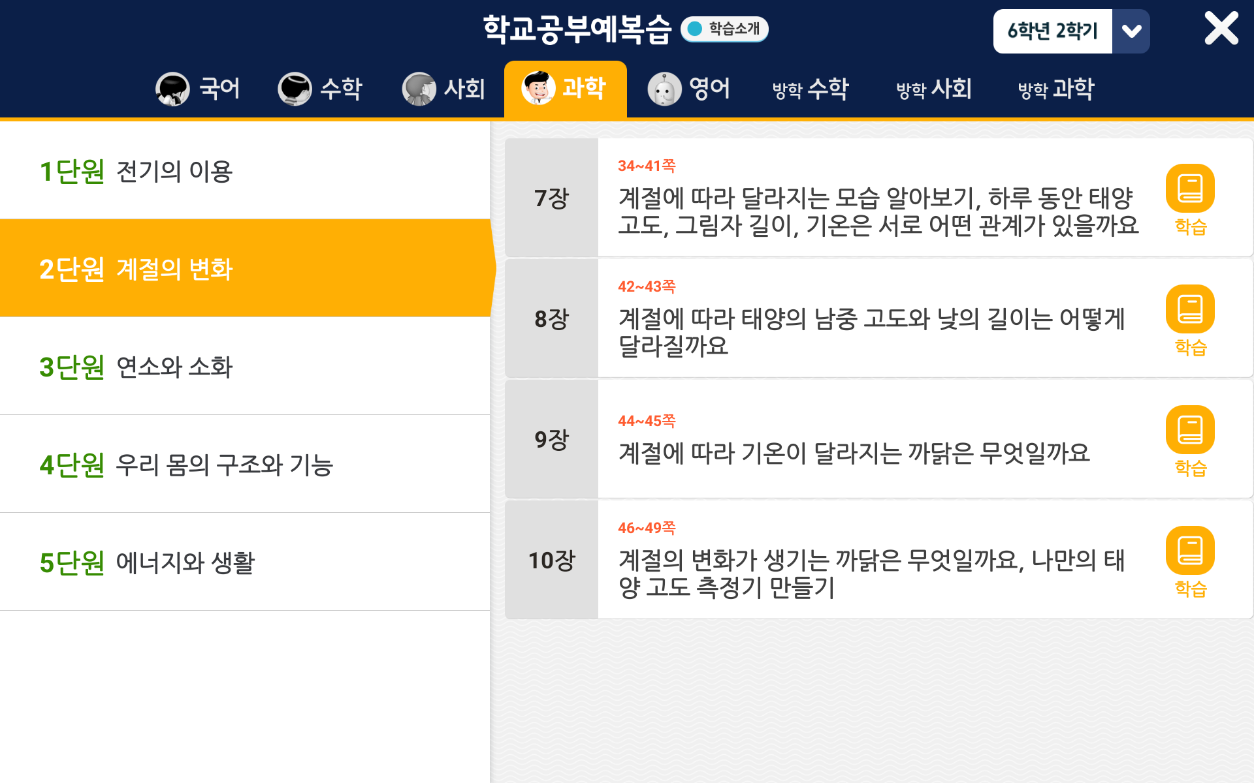The width and height of the screenshot is (1254, 783).
Task: Switch to the 방학 수학 tab
Action: click(811, 89)
